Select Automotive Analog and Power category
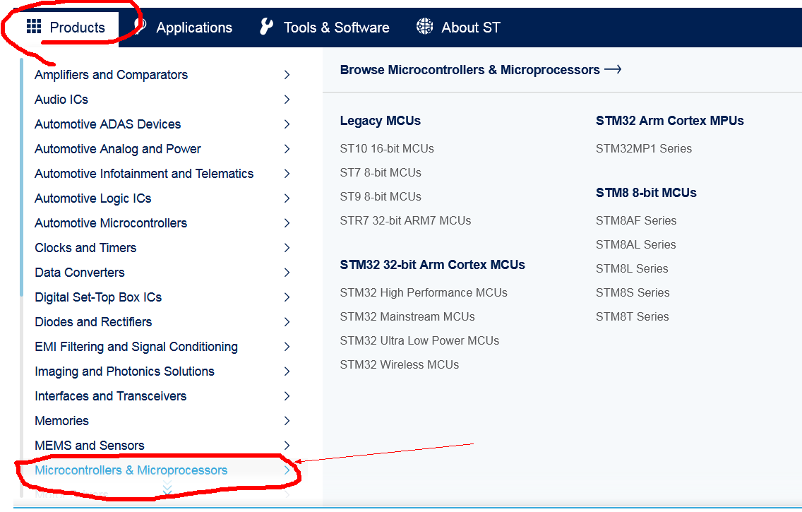Image resolution: width=802 pixels, height=512 pixels. click(118, 149)
